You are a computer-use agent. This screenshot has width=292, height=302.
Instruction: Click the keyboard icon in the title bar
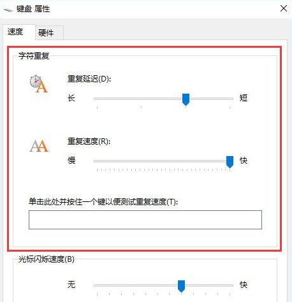tap(8, 10)
